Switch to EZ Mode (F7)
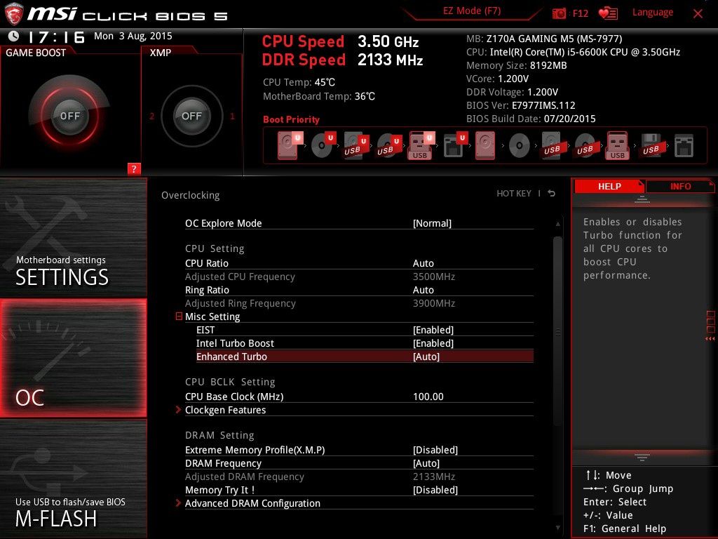718x539 pixels. click(x=472, y=11)
